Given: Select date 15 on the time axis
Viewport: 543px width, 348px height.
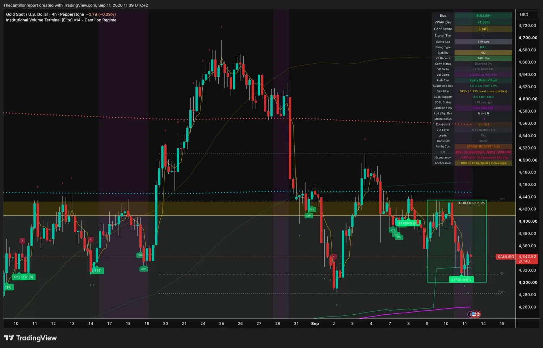Looking at the screenshot, I should [x=502, y=324].
